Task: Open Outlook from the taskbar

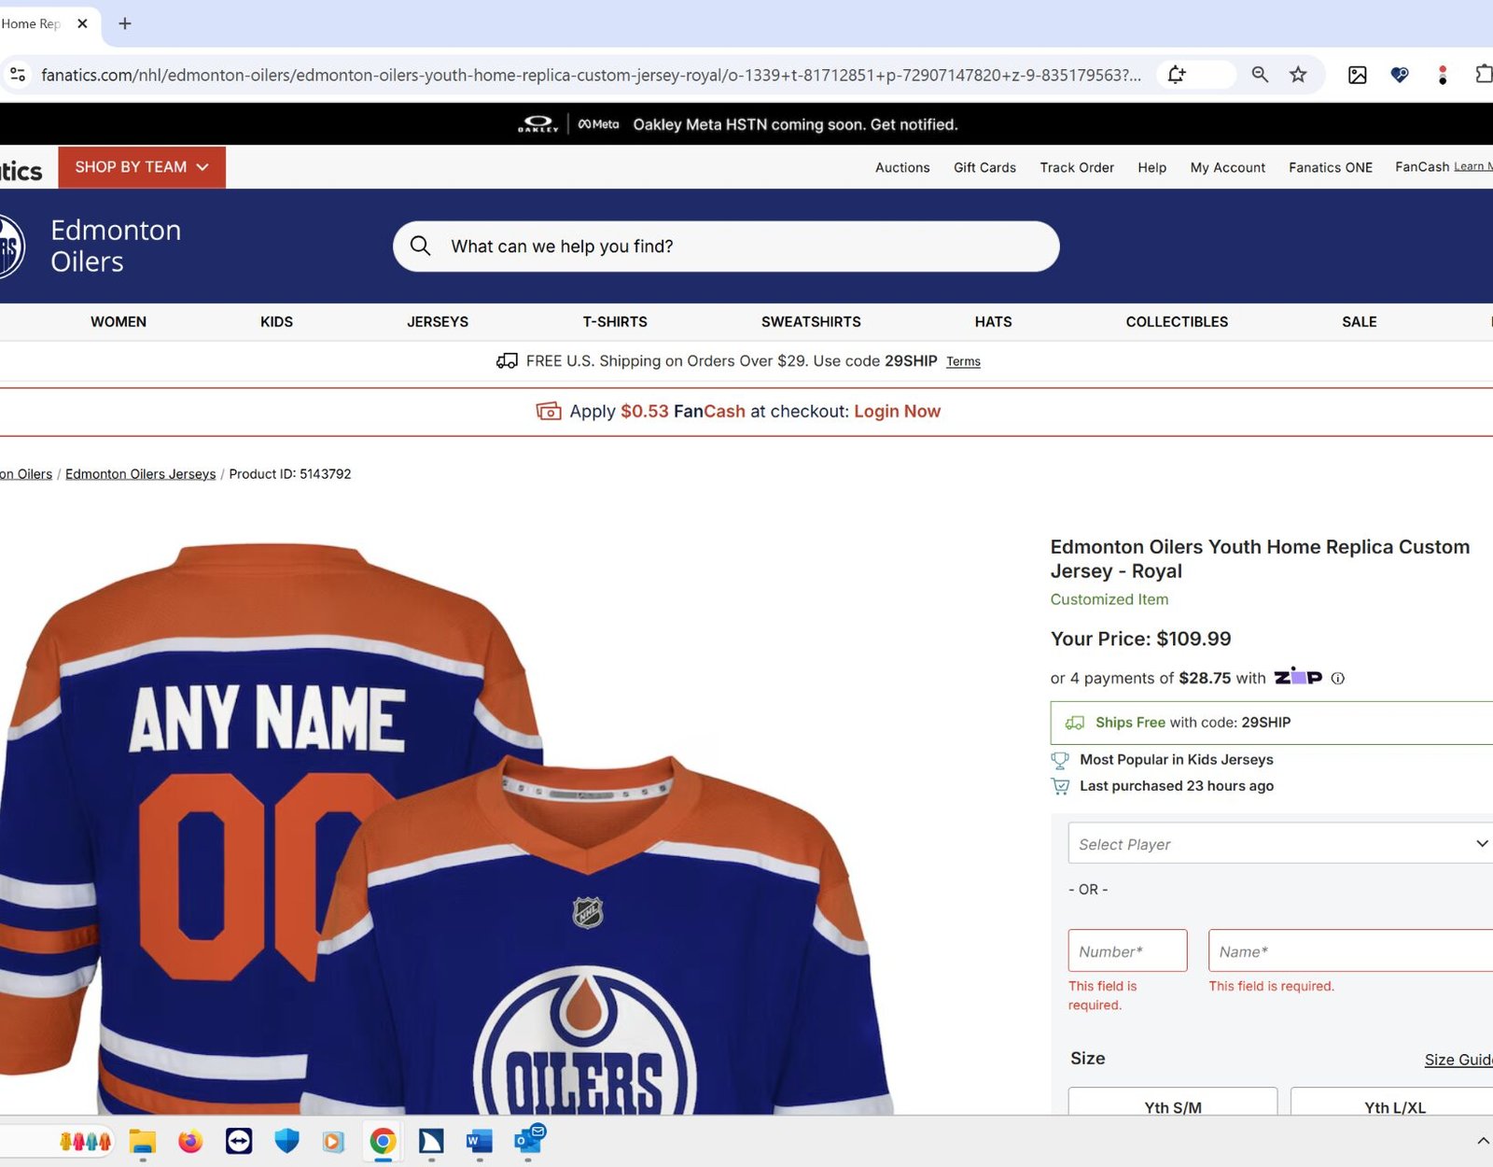Action: pyautogui.click(x=529, y=1139)
